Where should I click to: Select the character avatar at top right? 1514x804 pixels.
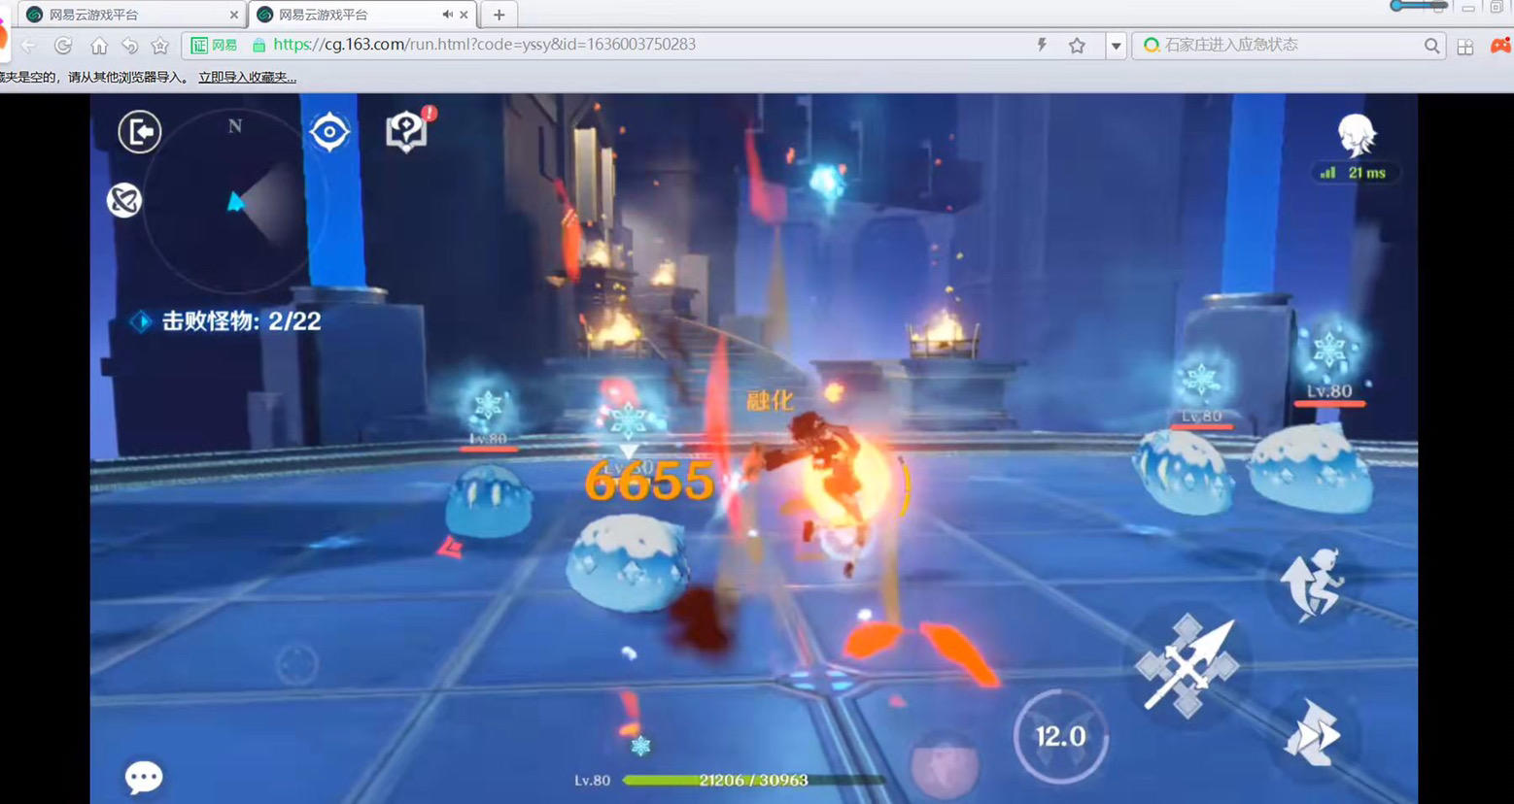click(x=1356, y=135)
